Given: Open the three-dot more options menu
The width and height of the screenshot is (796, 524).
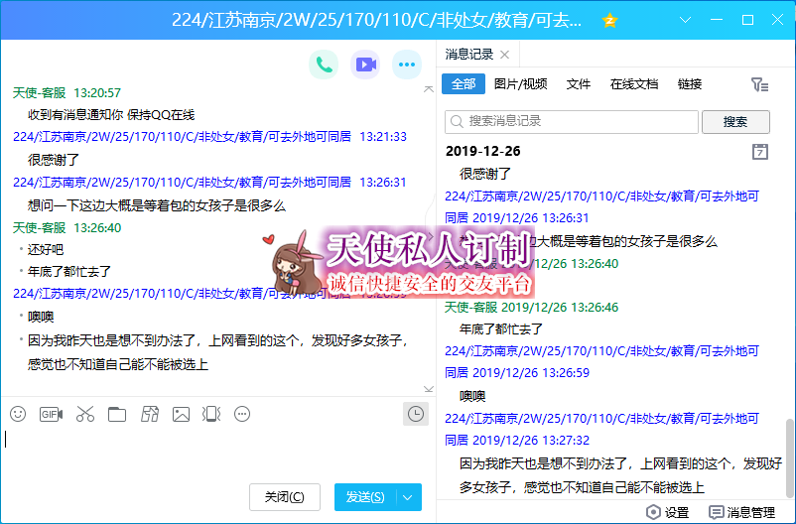Looking at the screenshot, I should tap(407, 65).
